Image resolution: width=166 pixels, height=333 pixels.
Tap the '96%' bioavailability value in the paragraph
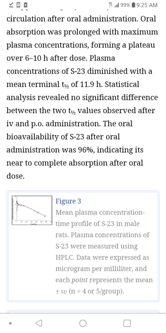coord(85,150)
